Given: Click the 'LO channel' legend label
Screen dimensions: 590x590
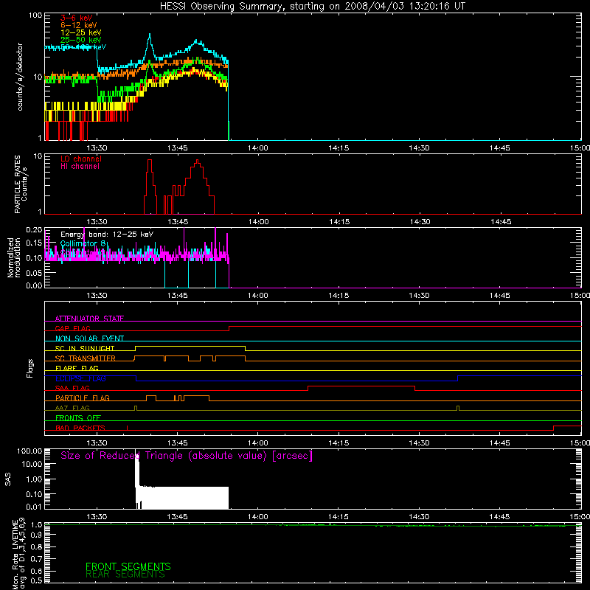Looking at the screenshot, I should tap(81, 159).
